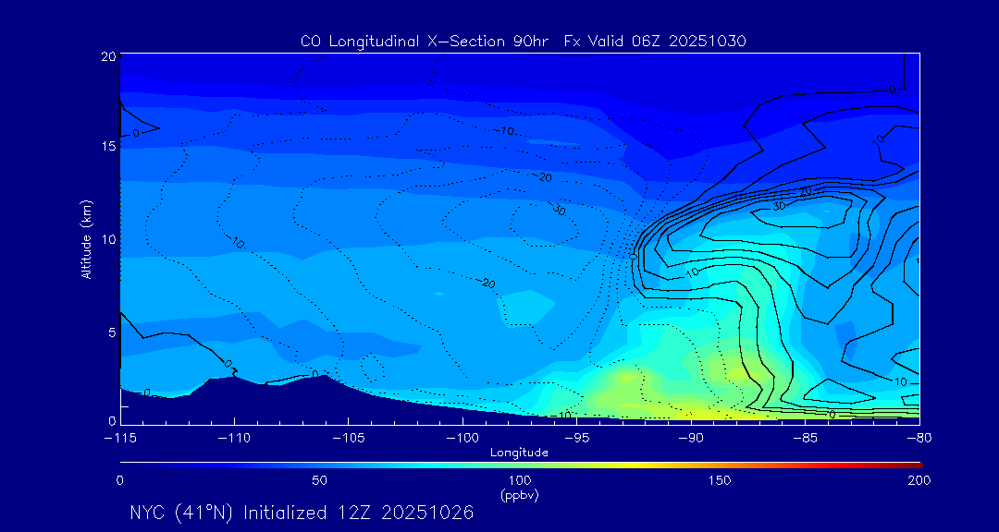Click altitude axis tick label "5"
The image size is (999, 532).
pyautogui.click(x=112, y=332)
